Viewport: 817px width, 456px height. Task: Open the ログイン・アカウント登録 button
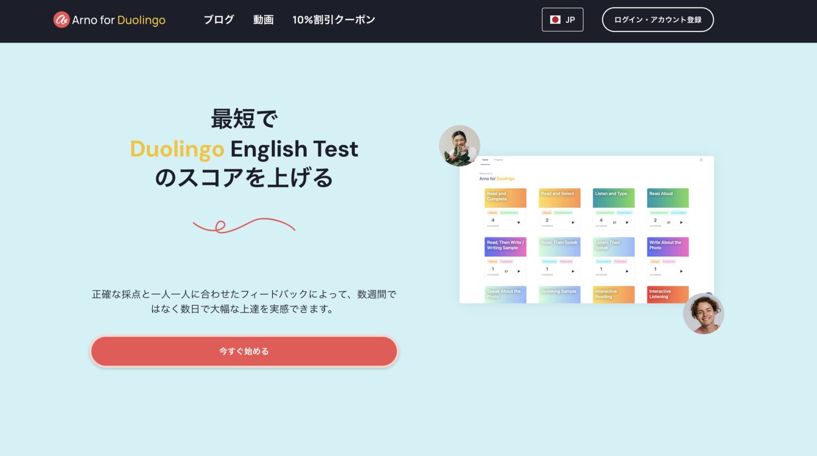point(658,20)
